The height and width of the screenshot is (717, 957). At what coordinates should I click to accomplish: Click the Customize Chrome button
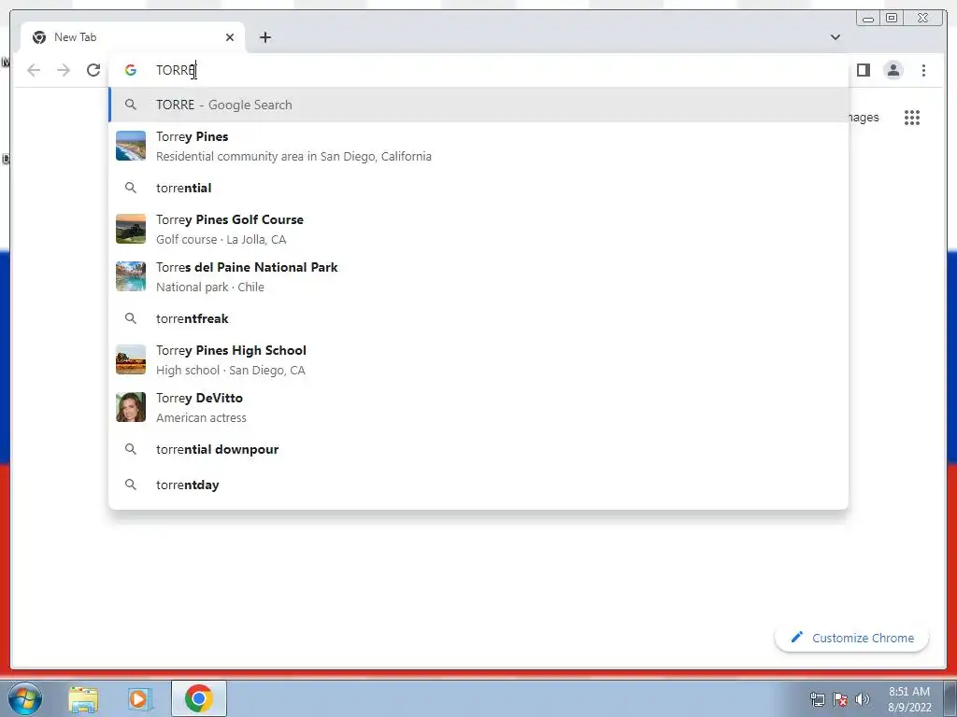[x=851, y=638]
